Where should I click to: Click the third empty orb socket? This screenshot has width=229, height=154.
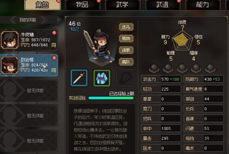point(182,68)
